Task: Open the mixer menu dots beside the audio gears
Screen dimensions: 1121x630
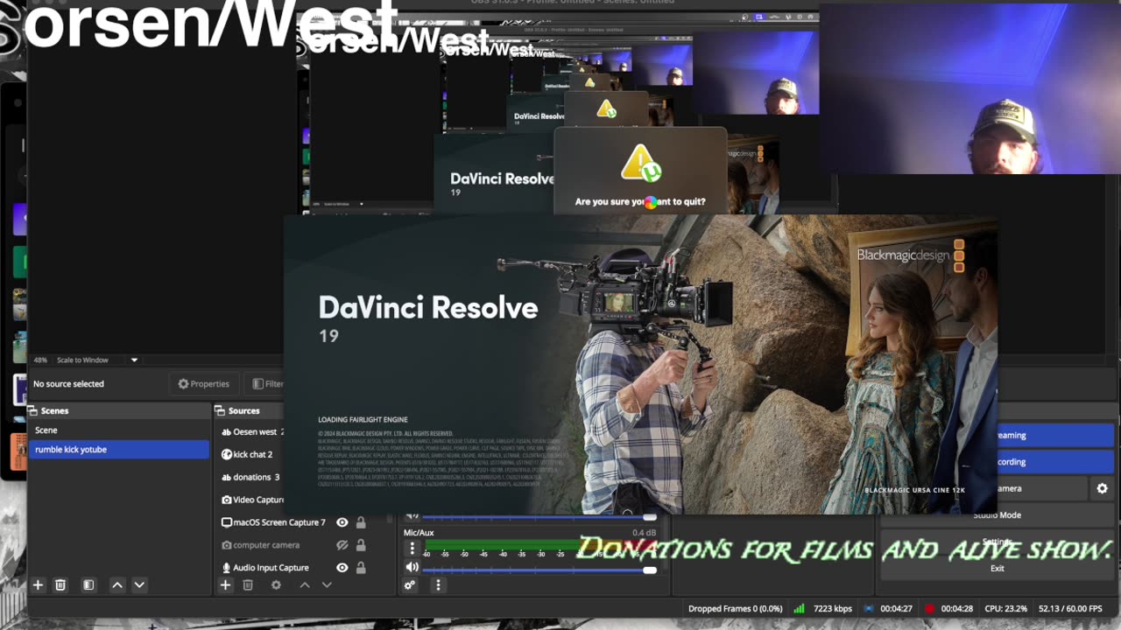Action: tap(438, 584)
